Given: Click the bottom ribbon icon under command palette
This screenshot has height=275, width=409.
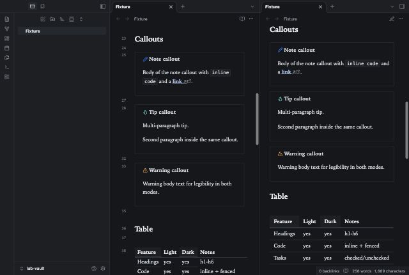Looking at the screenshot, I should [x=7, y=77].
